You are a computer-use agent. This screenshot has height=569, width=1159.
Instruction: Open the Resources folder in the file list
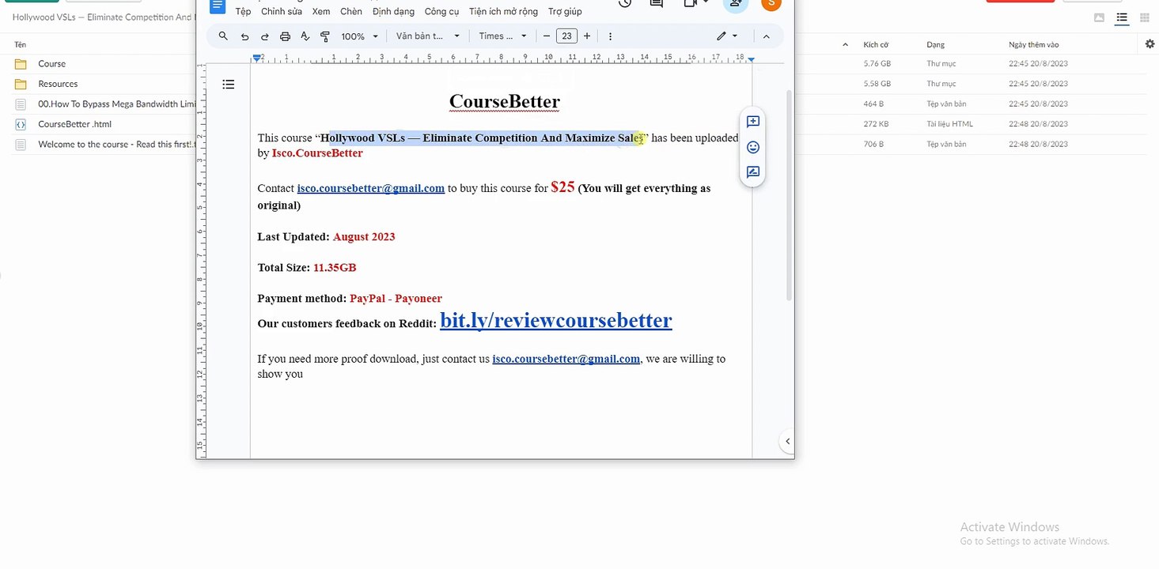pos(58,84)
